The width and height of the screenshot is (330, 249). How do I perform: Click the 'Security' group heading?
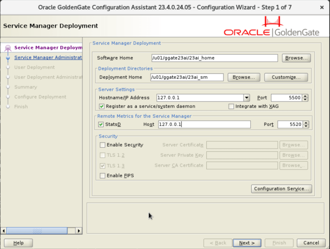108,136
